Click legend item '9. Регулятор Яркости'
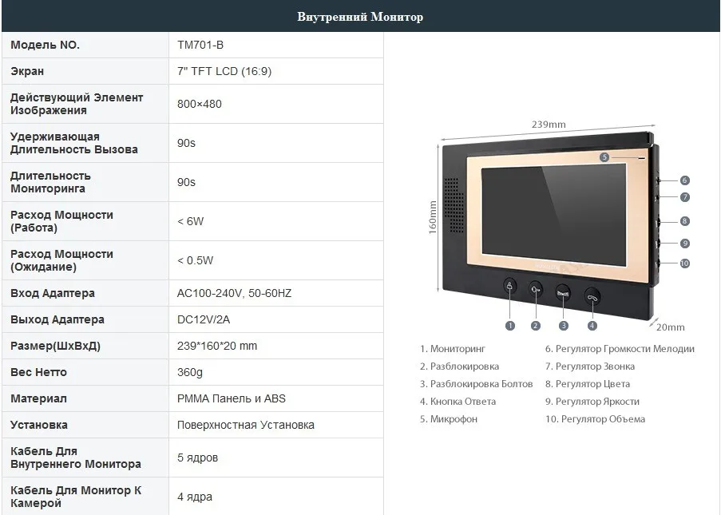The height and width of the screenshot is (515, 721). click(592, 402)
